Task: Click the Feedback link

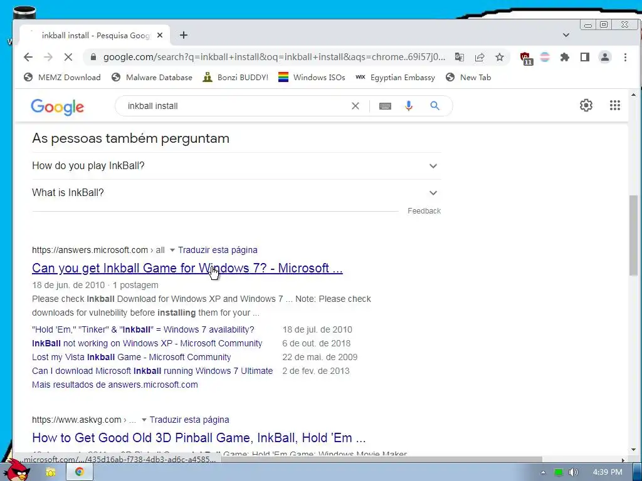Action: [424, 211]
